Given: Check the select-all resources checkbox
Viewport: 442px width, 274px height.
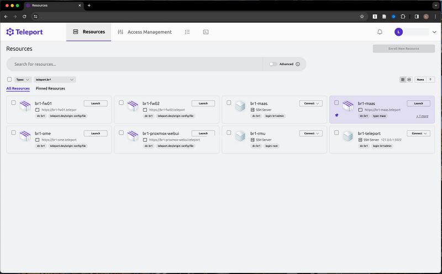Looking at the screenshot, I should [x=9, y=80].
